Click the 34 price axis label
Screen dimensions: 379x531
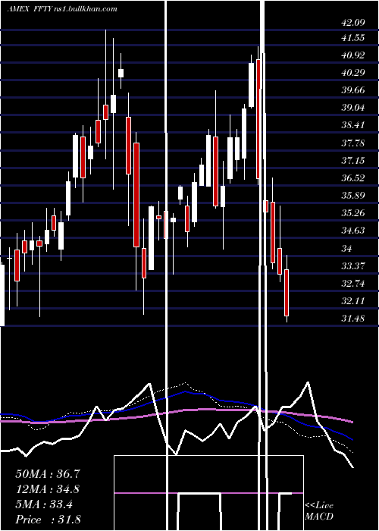[346, 248]
